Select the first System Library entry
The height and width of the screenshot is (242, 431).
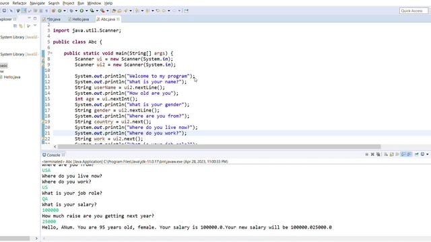19,37
